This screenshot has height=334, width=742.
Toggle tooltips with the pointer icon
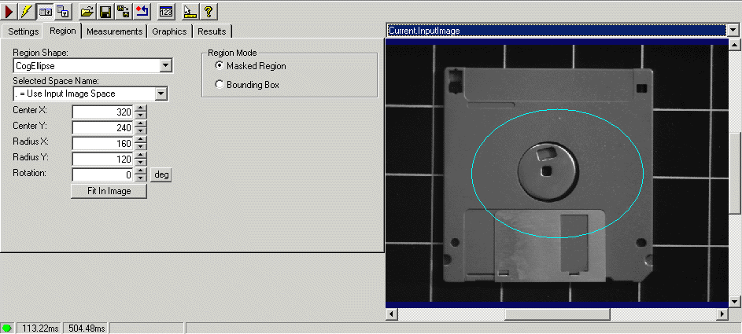tap(190, 11)
